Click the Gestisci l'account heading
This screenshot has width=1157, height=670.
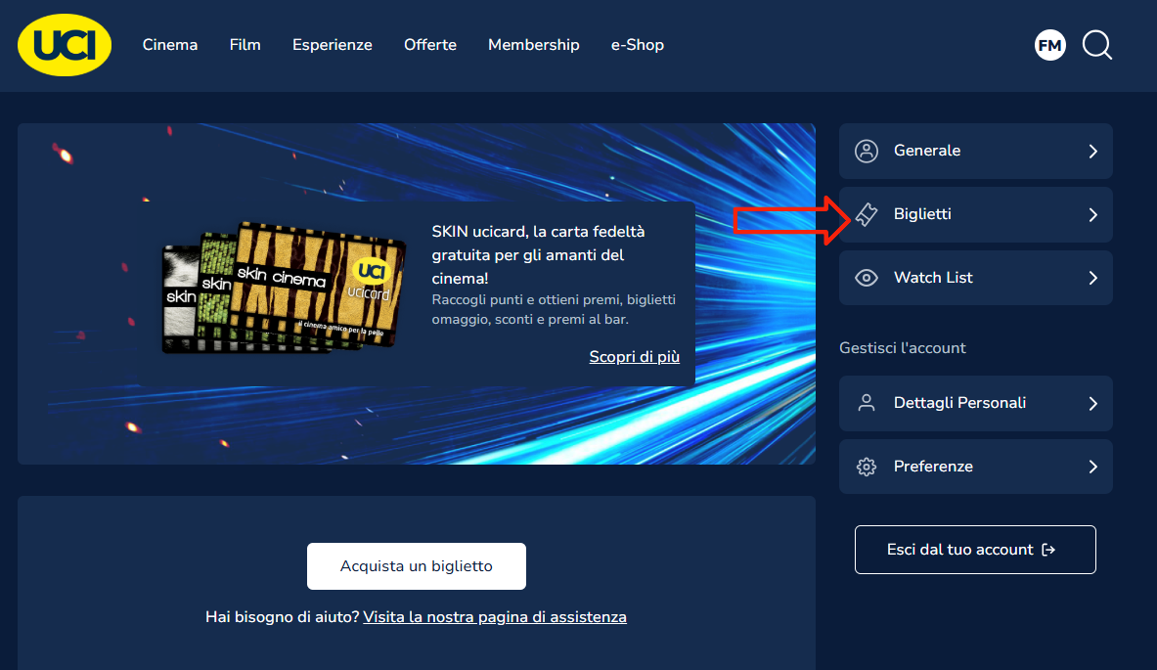903,348
